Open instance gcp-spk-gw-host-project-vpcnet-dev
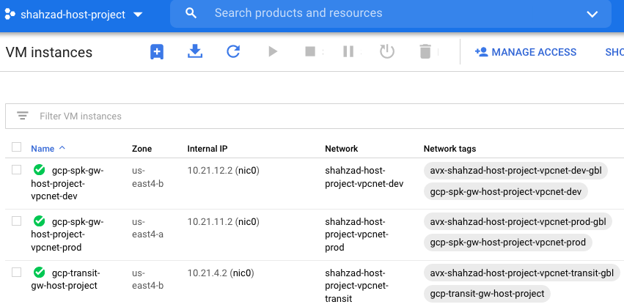Viewport: 624px width, 307px height. (67, 183)
